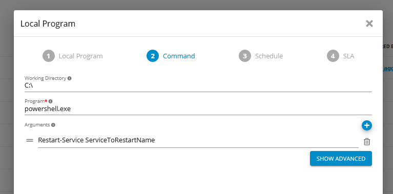Click the step 4 number circle
This screenshot has width=393, height=194.
click(x=333, y=56)
